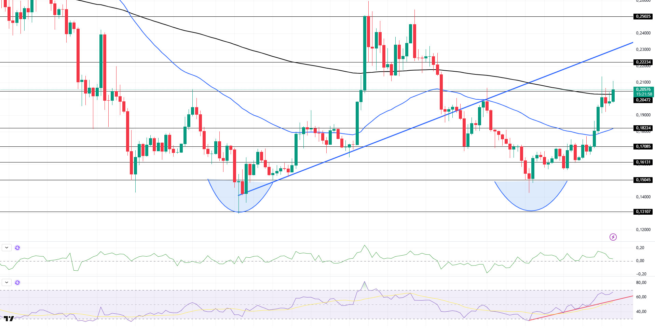Click the 0,24000 price axis value
The height and width of the screenshot is (328, 655).
click(x=643, y=33)
